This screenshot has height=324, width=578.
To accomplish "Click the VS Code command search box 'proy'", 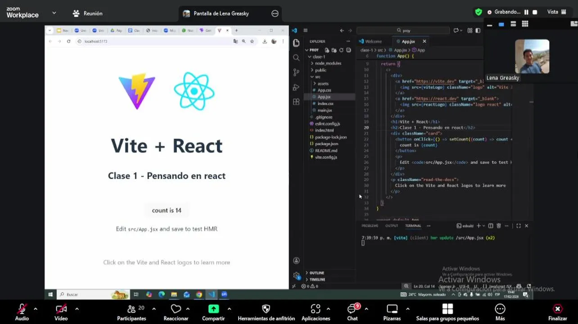I will coord(403,31).
